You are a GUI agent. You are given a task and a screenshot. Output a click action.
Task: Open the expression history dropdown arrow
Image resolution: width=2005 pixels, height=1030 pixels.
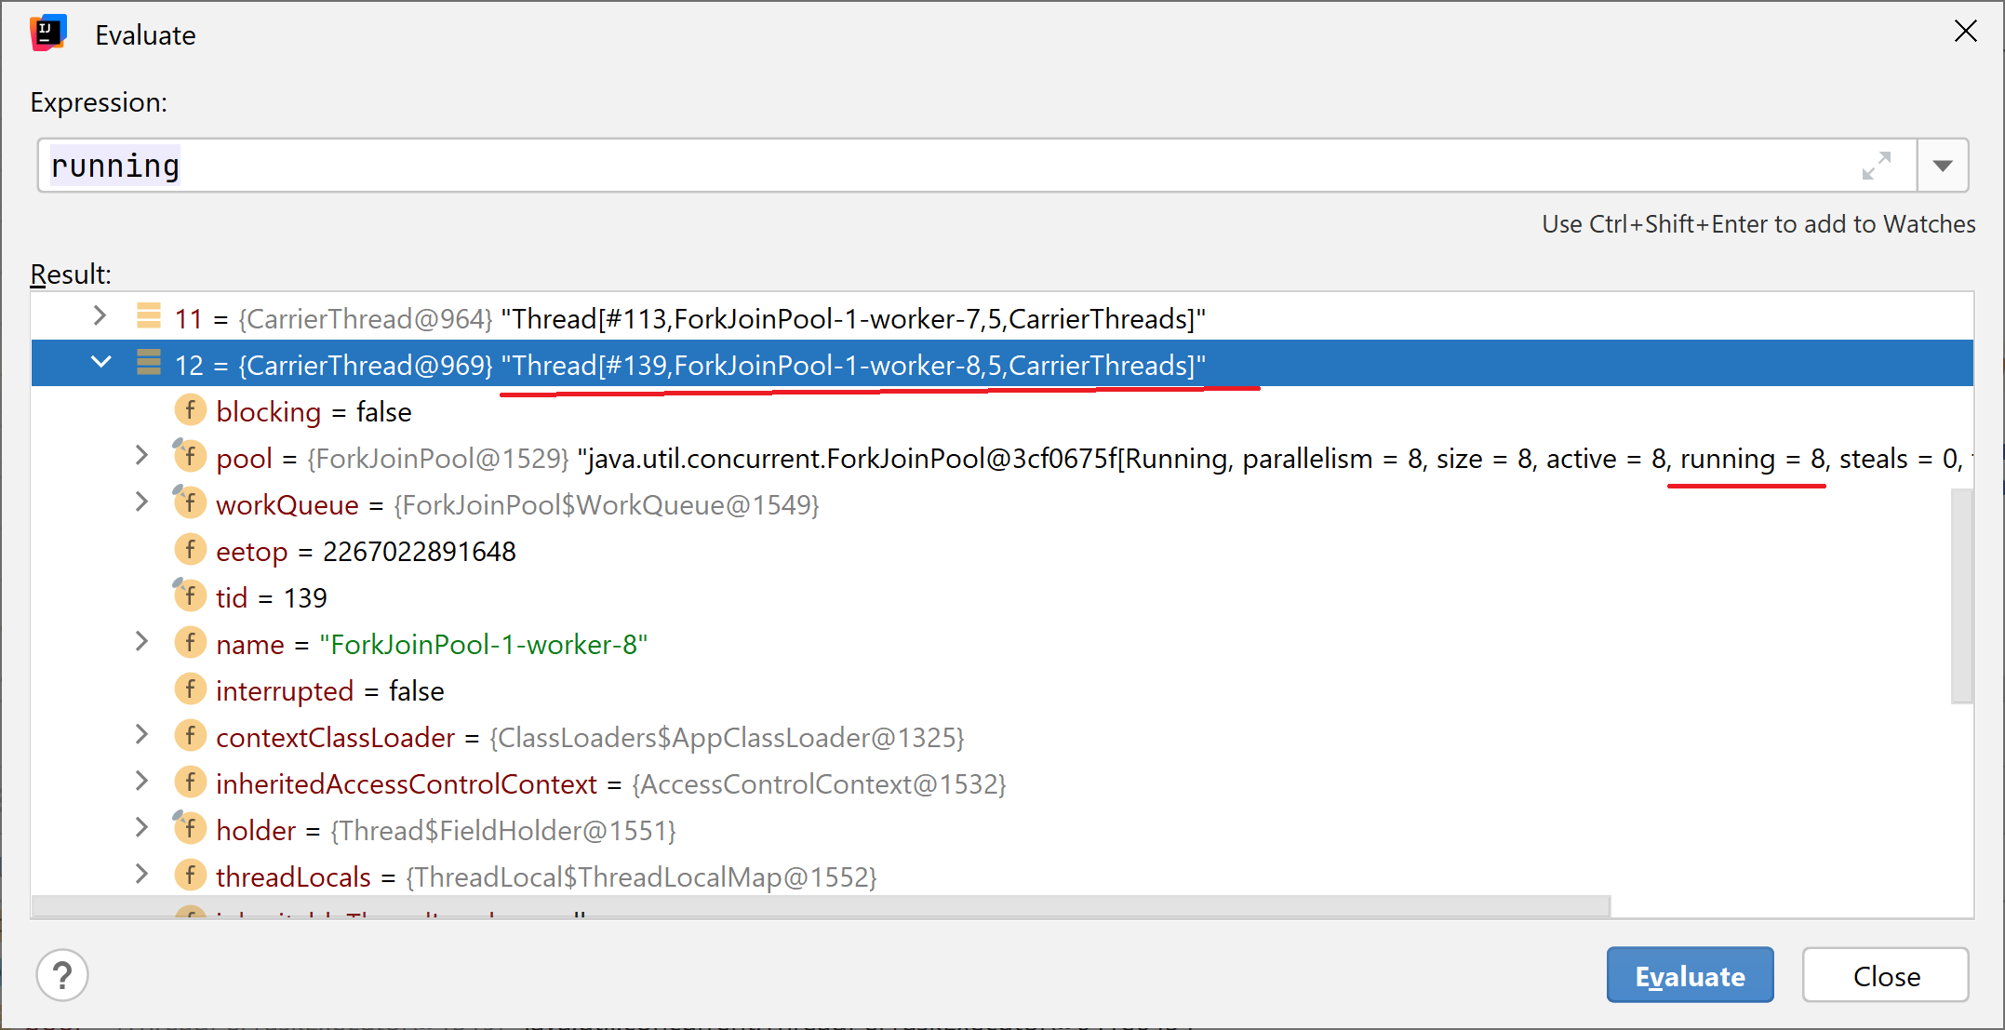tap(1942, 166)
